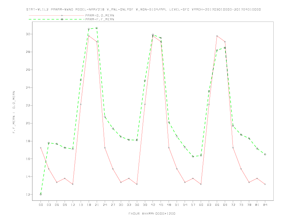The height and width of the screenshot is (223, 289).
Task: Click y-axis tick label 16
Action: point(28,159)
